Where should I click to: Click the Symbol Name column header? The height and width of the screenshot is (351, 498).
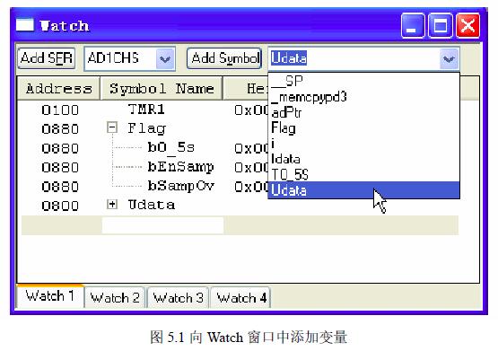[x=162, y=88]
